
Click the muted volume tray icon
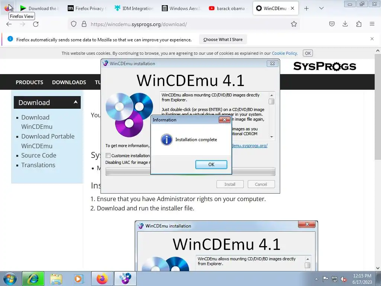click(x=343, y=279)
